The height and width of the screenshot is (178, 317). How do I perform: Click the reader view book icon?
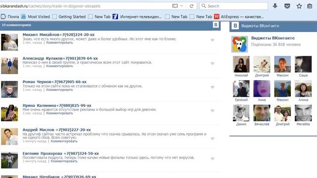coord(175,6)
